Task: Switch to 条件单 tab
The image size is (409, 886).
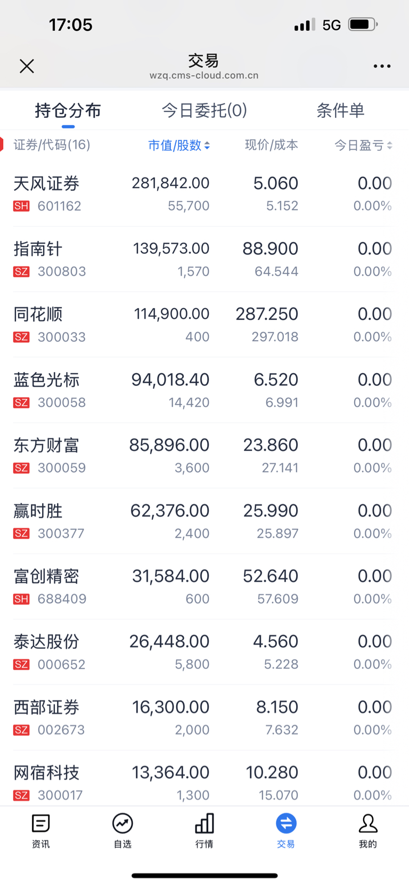Action: point(340,110)
